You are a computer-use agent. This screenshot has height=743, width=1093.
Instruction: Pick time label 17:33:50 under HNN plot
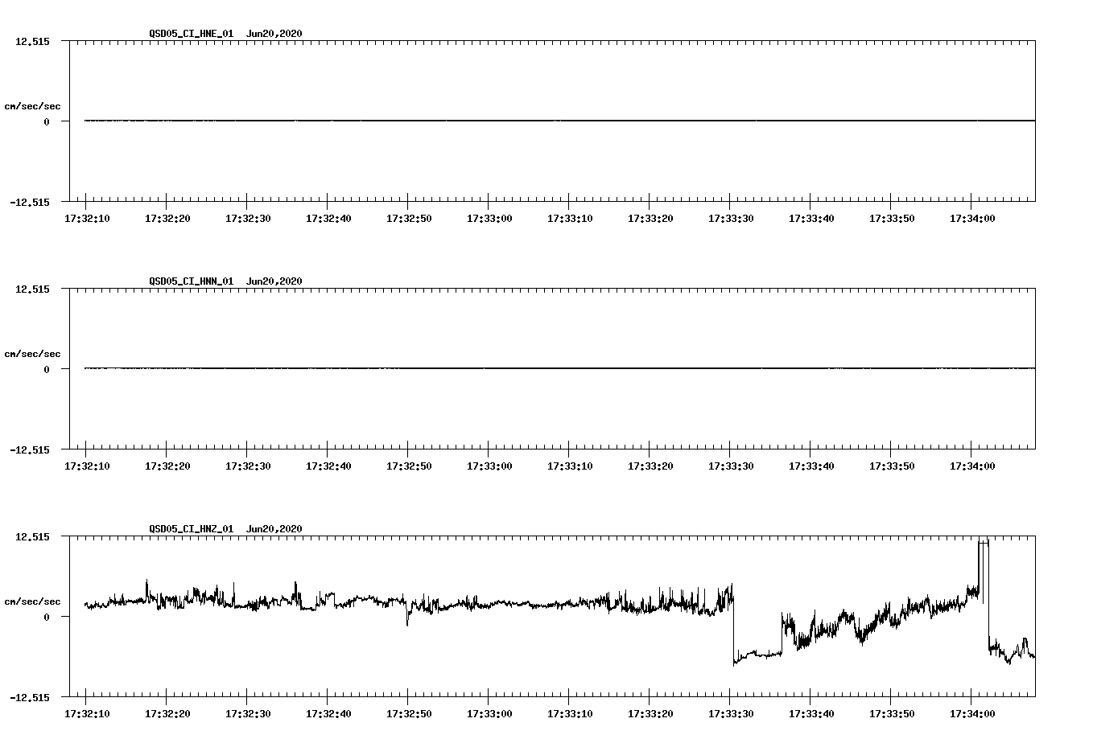(x=892, y=466)
